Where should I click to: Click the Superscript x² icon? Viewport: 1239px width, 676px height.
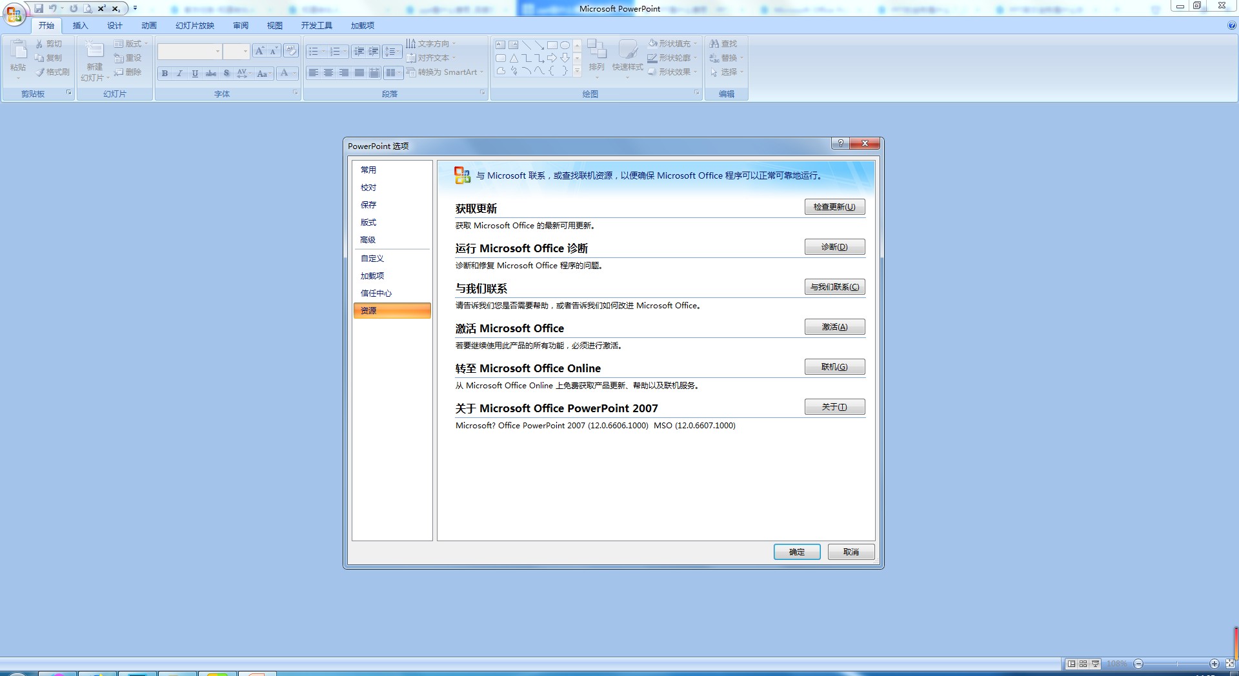click(101, 8)
